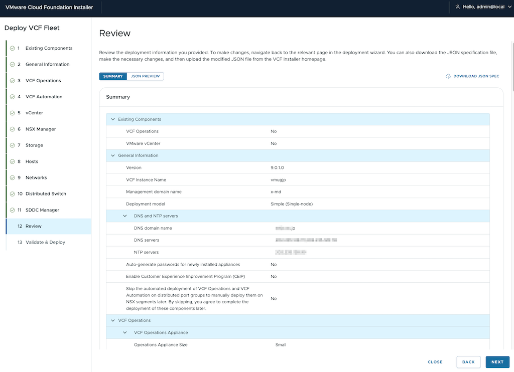
Task: Collapse the DNS and NTP servers subsection
Action: pos(125,216)
